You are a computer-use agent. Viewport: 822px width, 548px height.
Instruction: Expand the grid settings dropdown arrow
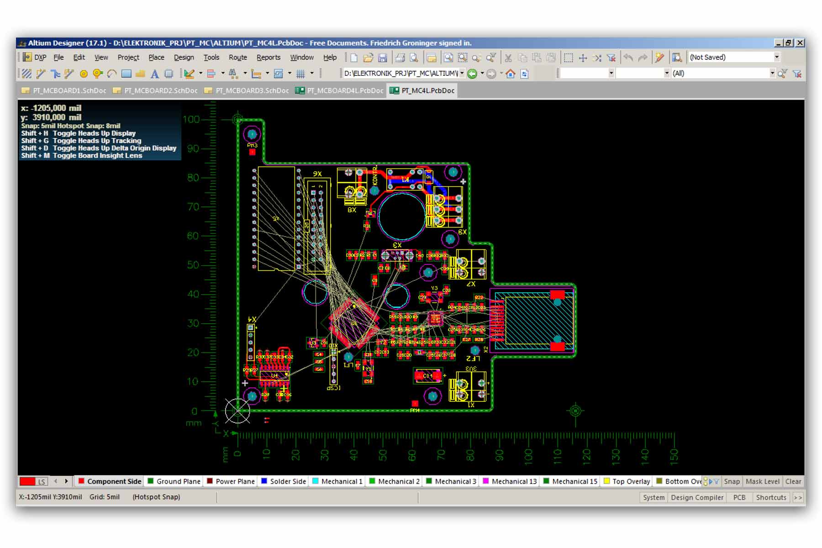tap(312, 73)
